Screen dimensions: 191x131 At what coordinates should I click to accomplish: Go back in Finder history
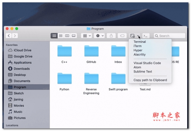9,36
